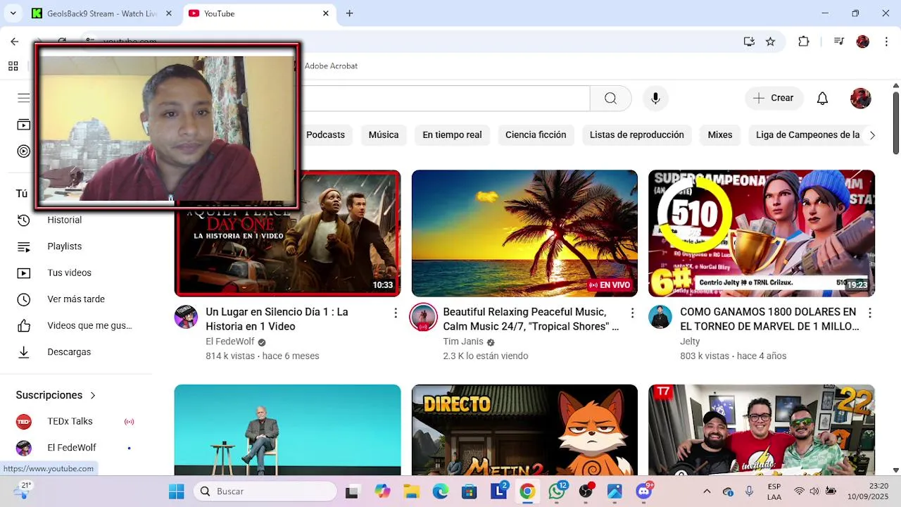Filter by Ciencia ficción chip

point(536,135)
